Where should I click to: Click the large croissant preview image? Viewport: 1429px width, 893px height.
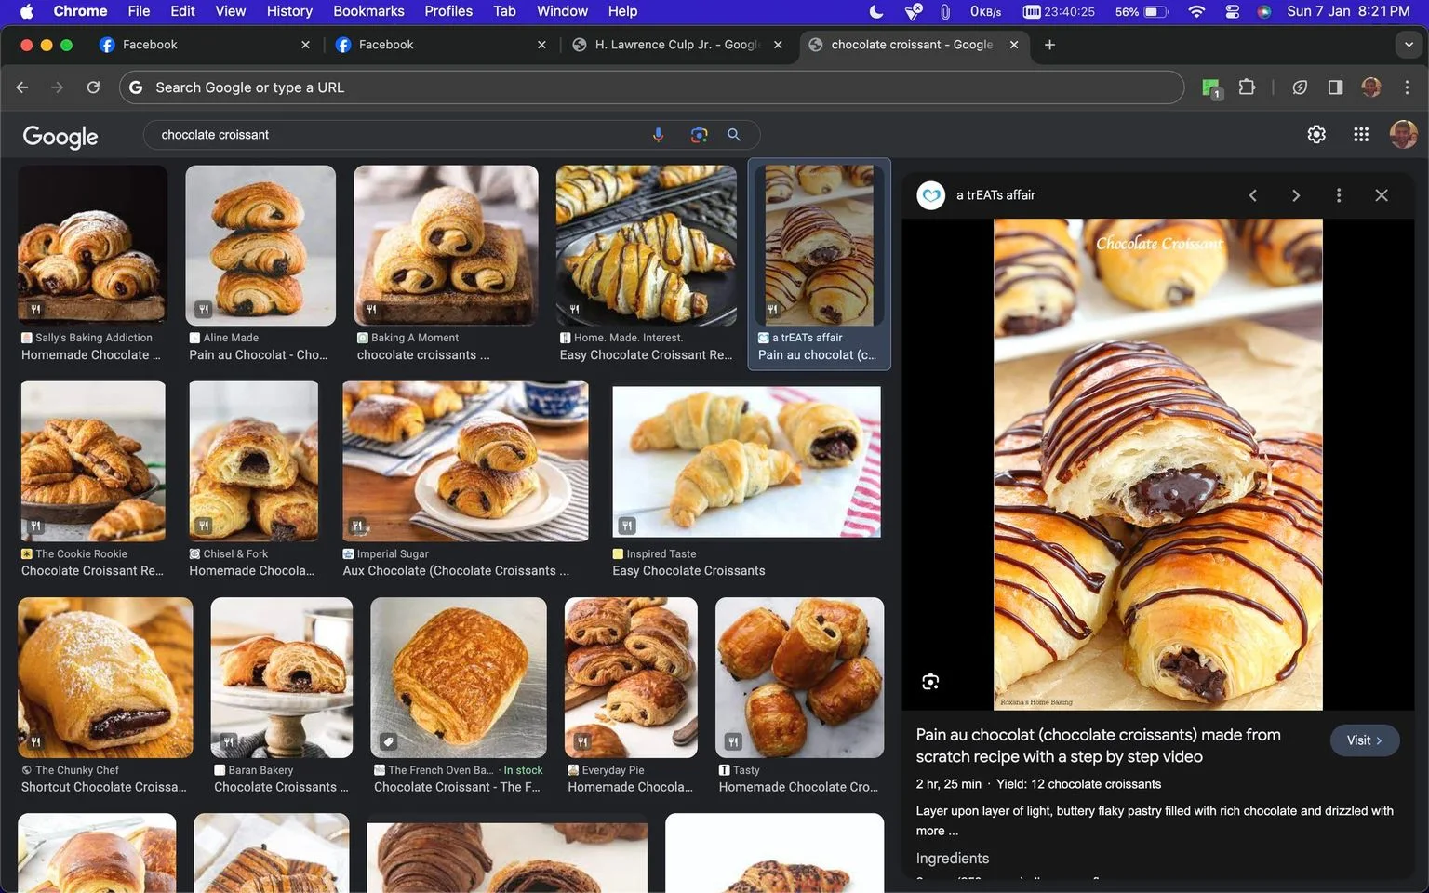pos(1158,464)
